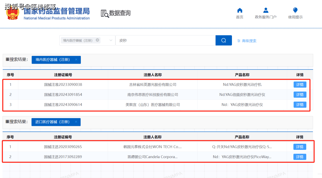
Task: Click registration number 国械注准20233090038
Action: coord(63,85)
